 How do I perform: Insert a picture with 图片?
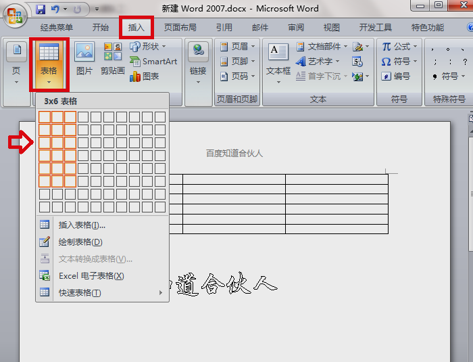pyautogui.click(x=84, y=59)
